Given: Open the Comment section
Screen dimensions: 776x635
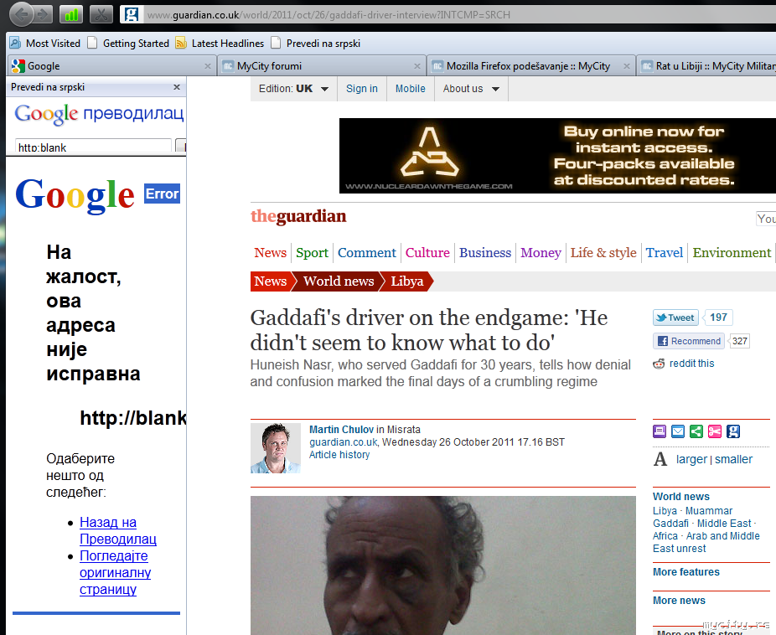Looking at the screenshot, I should click(367, 253).
